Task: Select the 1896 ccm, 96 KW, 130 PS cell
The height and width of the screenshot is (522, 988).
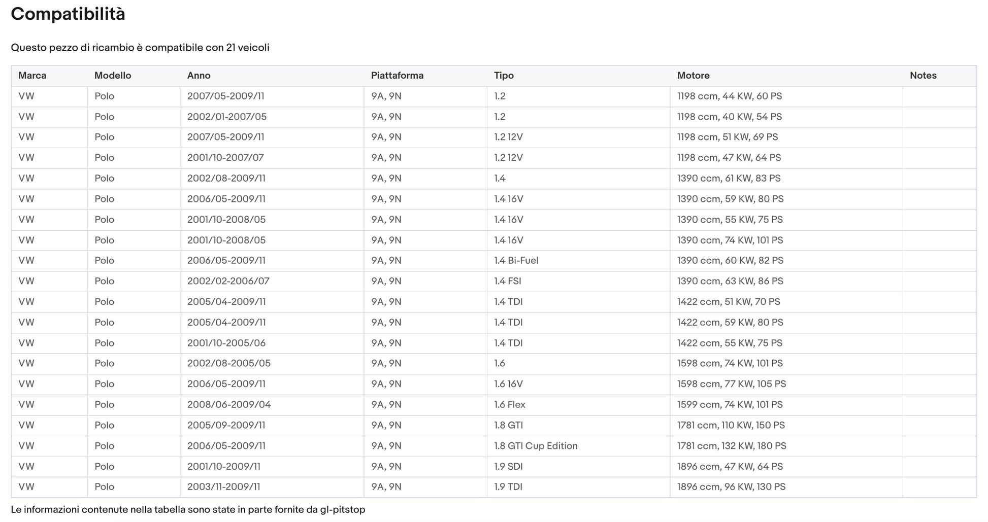Action: [731, 486]
